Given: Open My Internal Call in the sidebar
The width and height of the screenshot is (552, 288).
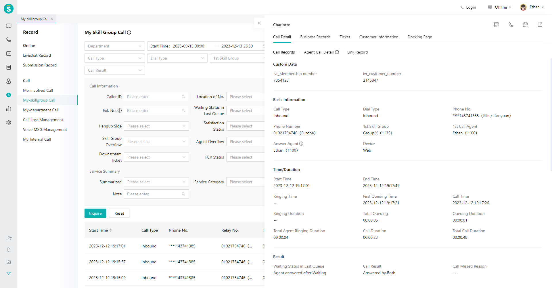Looking at the screenshot, I should tap(37, 139).
